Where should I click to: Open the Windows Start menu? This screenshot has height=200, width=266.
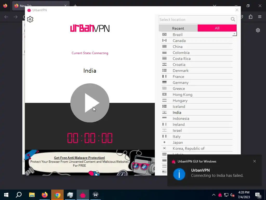[6, 195]
